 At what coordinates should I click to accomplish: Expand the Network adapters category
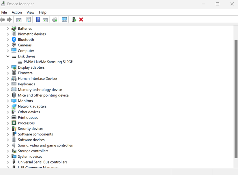[8, 106]
